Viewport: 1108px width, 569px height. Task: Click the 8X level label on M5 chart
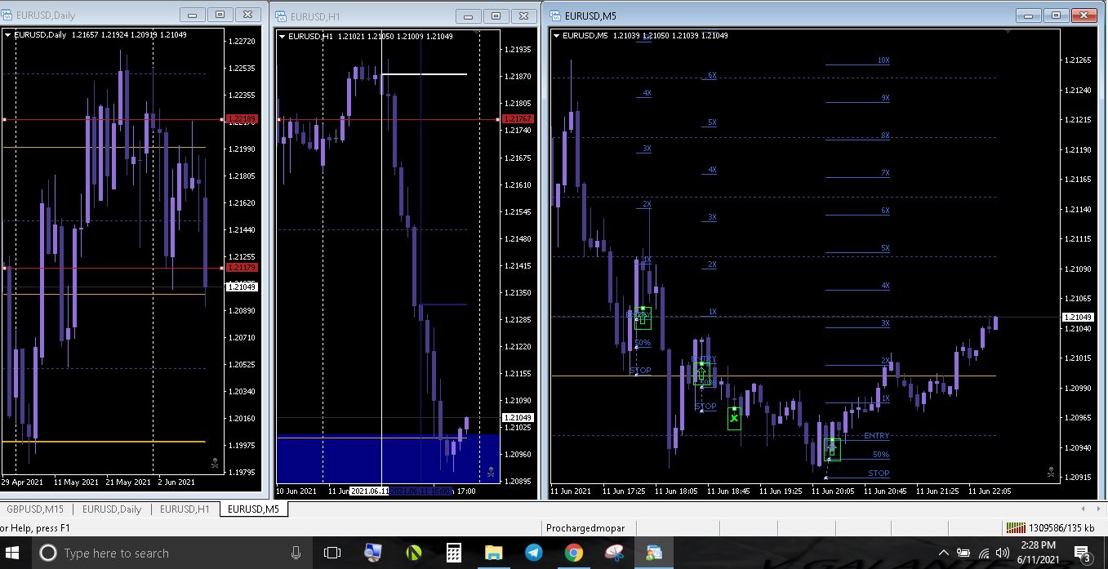885,136
